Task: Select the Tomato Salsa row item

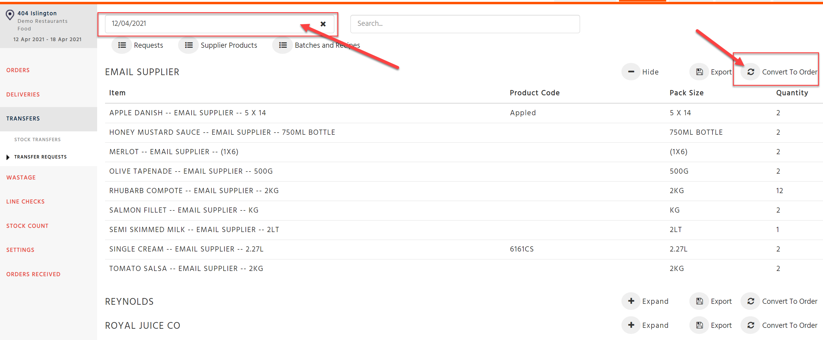Action: pyautogui.click(x=186, y=269)
